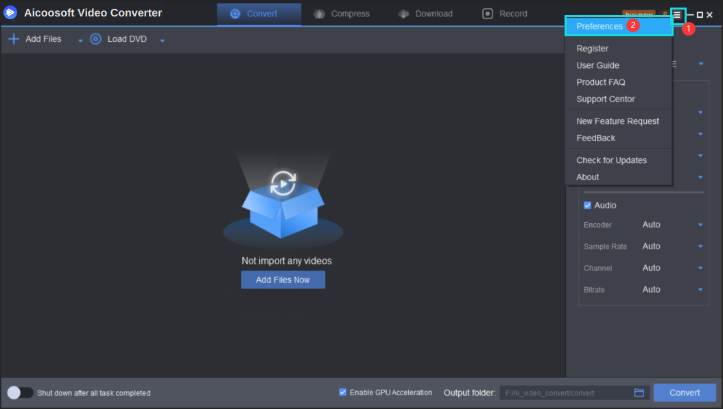Choose New Feature Request menu item
This screenshot has width=723, height=409.
(x=619, y=121)
